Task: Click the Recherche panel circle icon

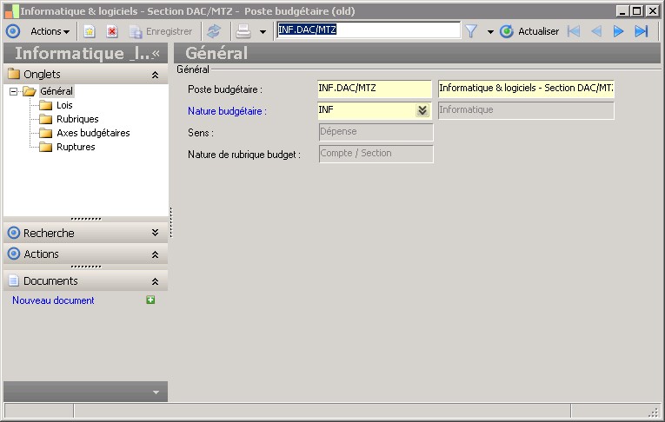Action: click(x=14, y=233)
